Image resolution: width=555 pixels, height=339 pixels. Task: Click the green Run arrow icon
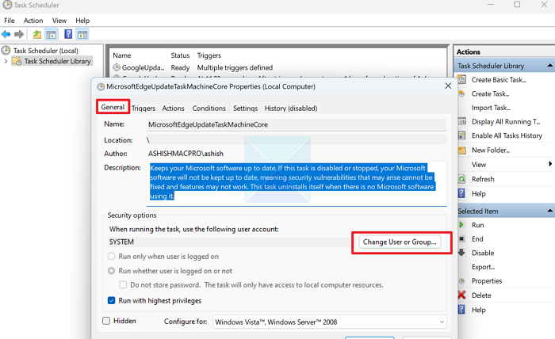point(461,225)
